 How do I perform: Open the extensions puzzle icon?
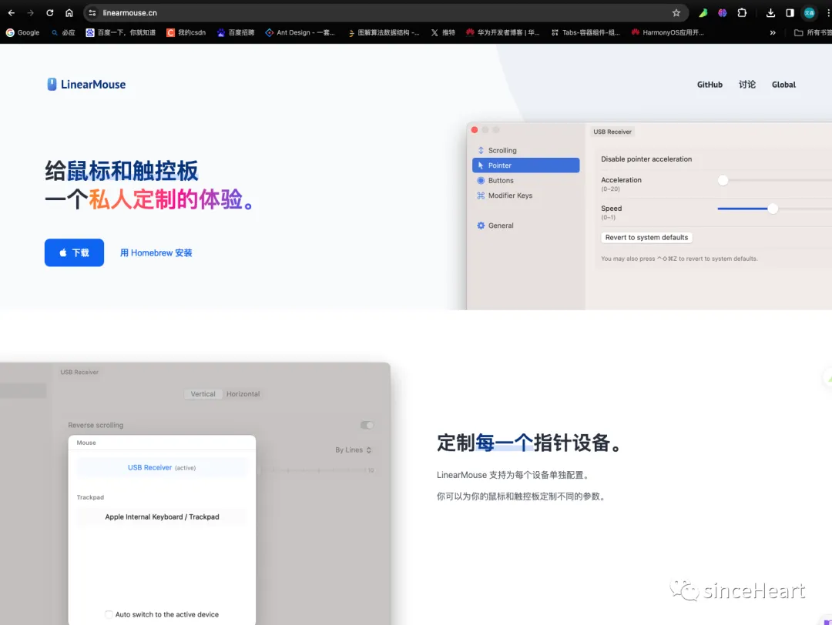(742, 13)
